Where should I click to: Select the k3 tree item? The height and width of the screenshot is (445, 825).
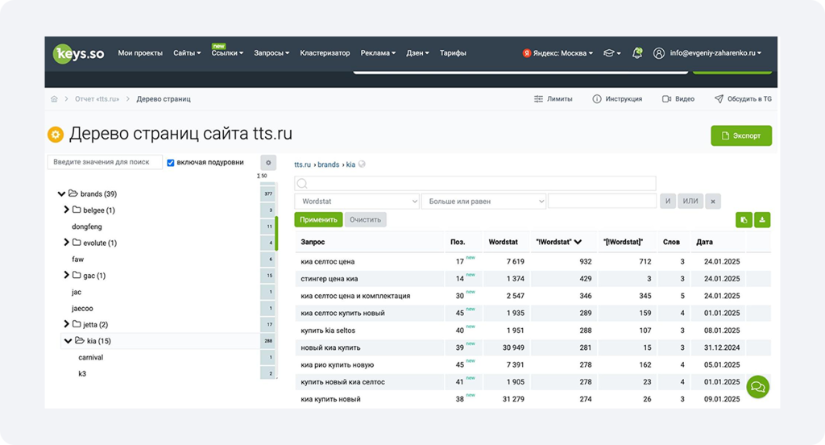point(82,373)
